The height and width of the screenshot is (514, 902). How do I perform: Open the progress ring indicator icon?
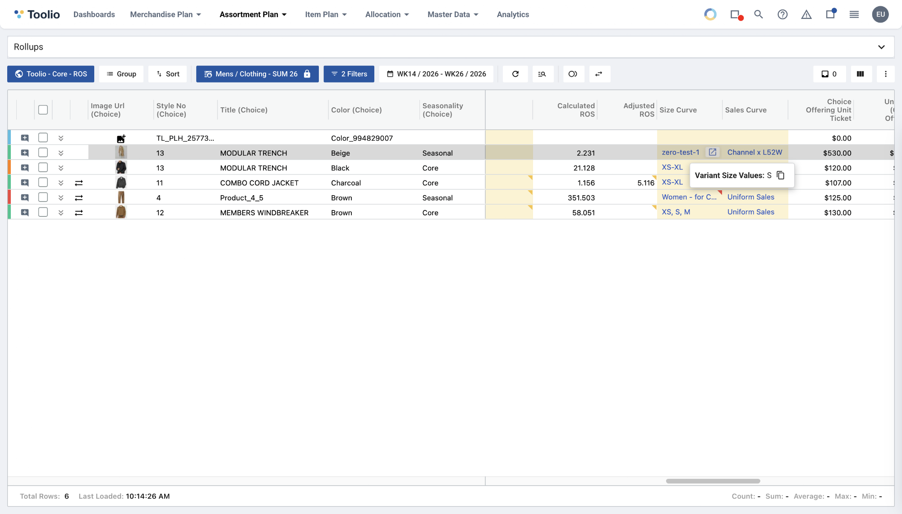pyautogui.click(x=710, y=14)
